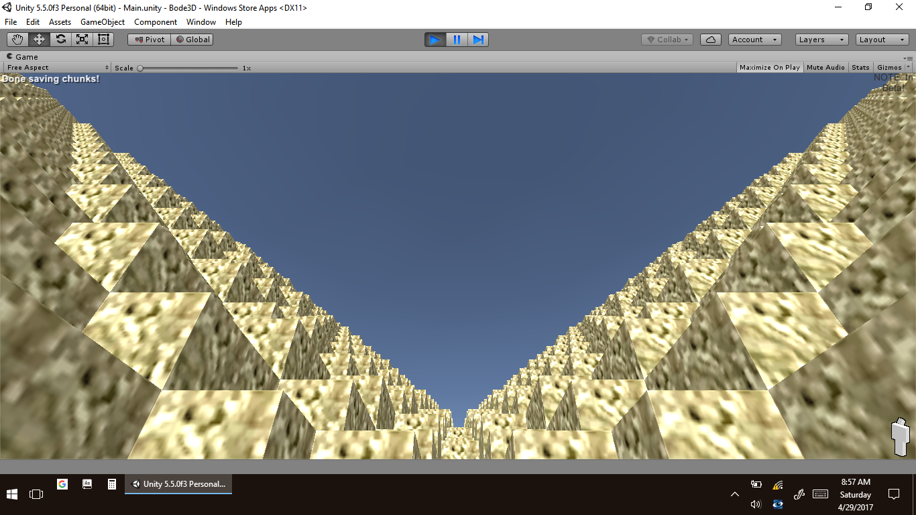Switch handle position with Pivot button
The height and width of the screenshot is (515, 916).
click(150, 40)
